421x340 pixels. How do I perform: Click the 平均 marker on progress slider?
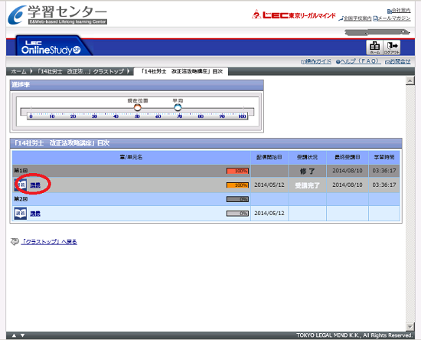(x=178, y=108)
